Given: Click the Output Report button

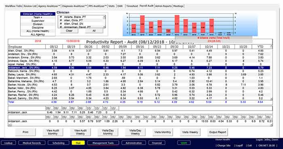Looking at the screenshot, I should (x=218, y=132).
